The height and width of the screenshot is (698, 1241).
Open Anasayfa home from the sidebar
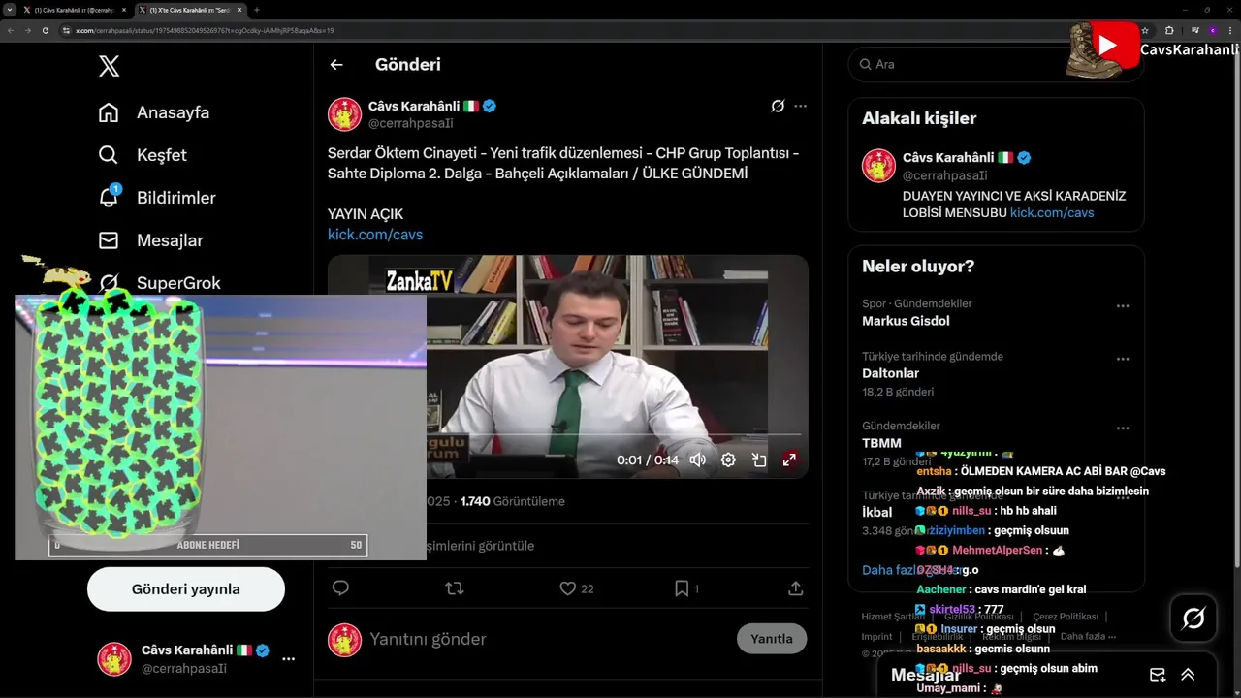click(154, 112)
